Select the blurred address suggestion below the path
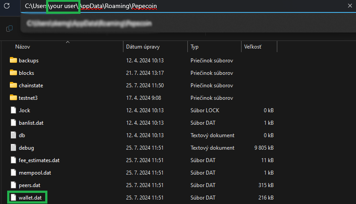 pos(89,23)
